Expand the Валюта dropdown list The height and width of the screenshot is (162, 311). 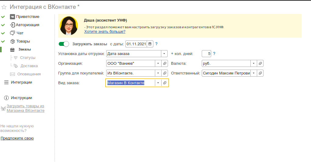pos(254,64)
